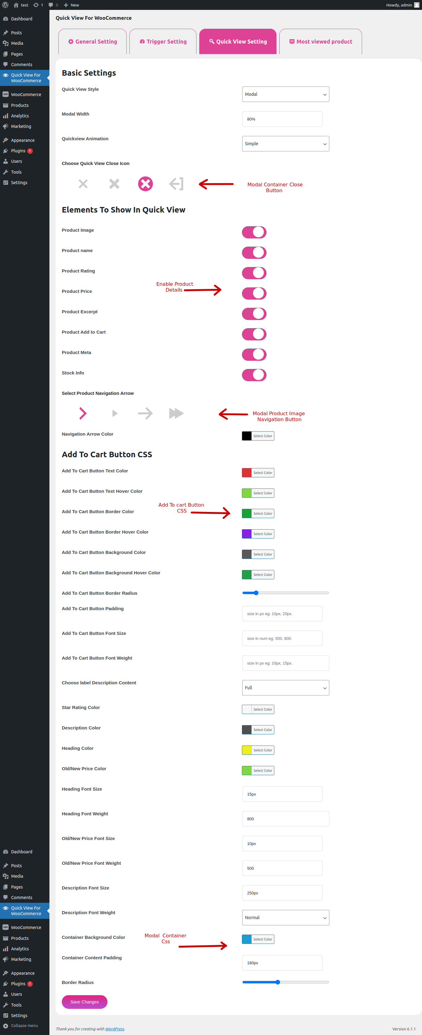Click the Save Changes button
This screenshot has height=1035, width=422.
tap(84, 1002)
